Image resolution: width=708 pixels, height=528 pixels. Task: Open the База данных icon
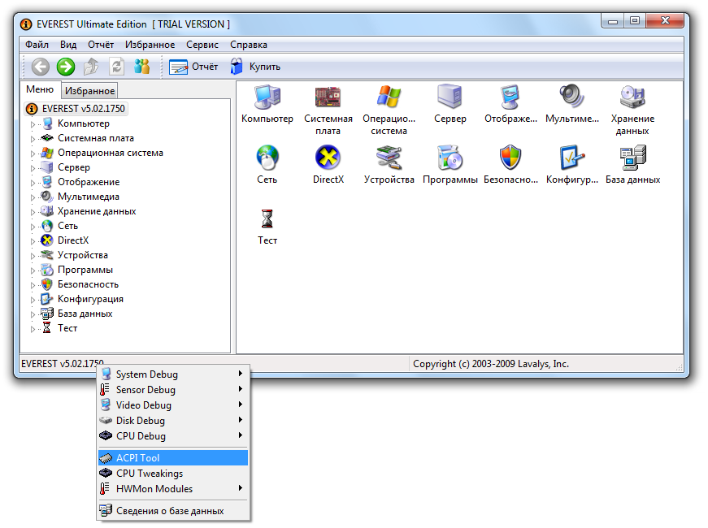coord(632,158)
